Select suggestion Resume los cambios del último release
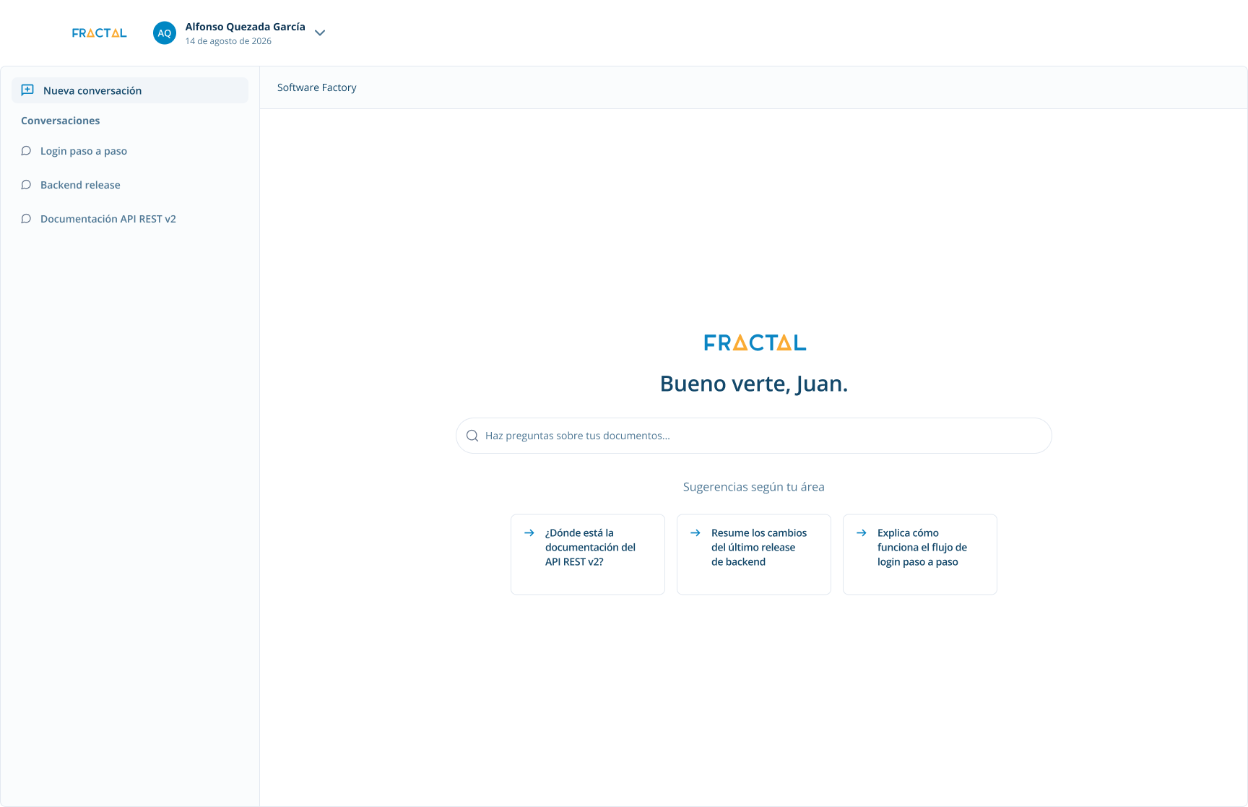This screenshot has height=807, width=1248. tap(754, 554)
